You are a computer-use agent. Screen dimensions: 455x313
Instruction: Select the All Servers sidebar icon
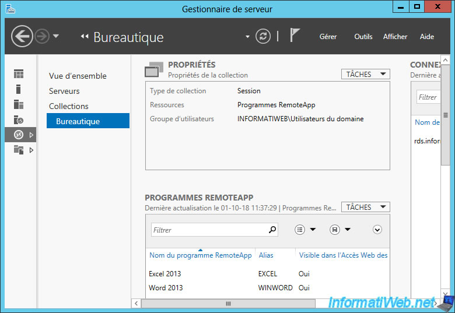coord(19,104)
